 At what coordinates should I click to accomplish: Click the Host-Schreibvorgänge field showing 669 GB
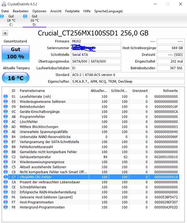[x=171, y=48]
